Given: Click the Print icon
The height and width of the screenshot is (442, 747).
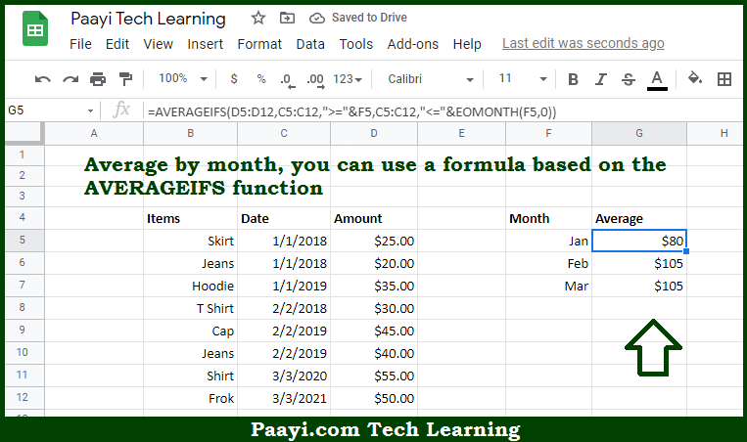Looking at the screenshot, I should click(98, 79).
